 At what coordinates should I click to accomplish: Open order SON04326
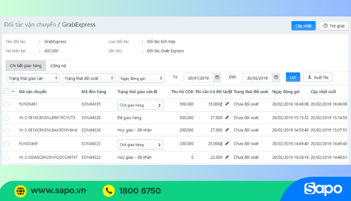pos(91,130)
